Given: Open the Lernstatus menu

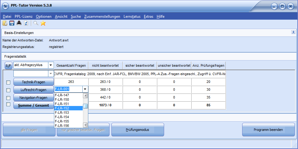Looking at the screenshot, I should [132, 17].
